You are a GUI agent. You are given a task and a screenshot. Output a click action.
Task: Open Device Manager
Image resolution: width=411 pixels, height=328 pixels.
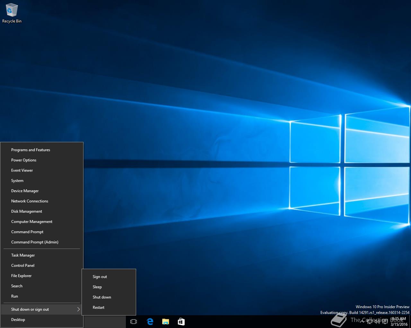tap(42, 191)
